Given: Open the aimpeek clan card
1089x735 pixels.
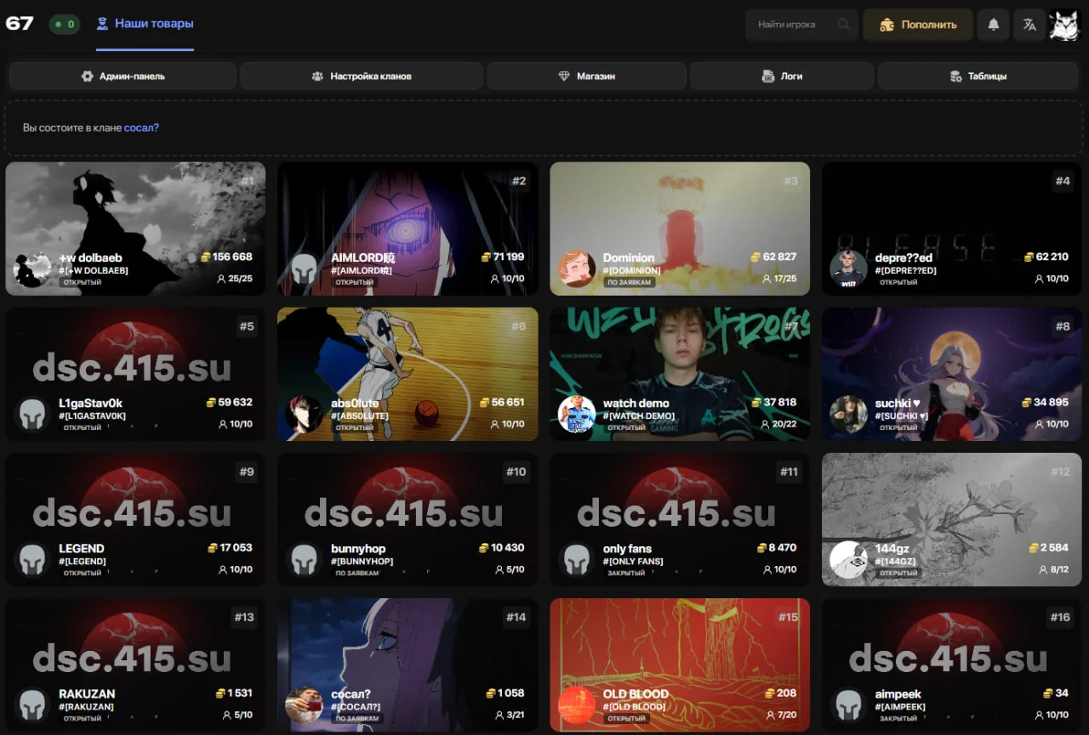Looking at the screenshot, I should click(952, 664).
